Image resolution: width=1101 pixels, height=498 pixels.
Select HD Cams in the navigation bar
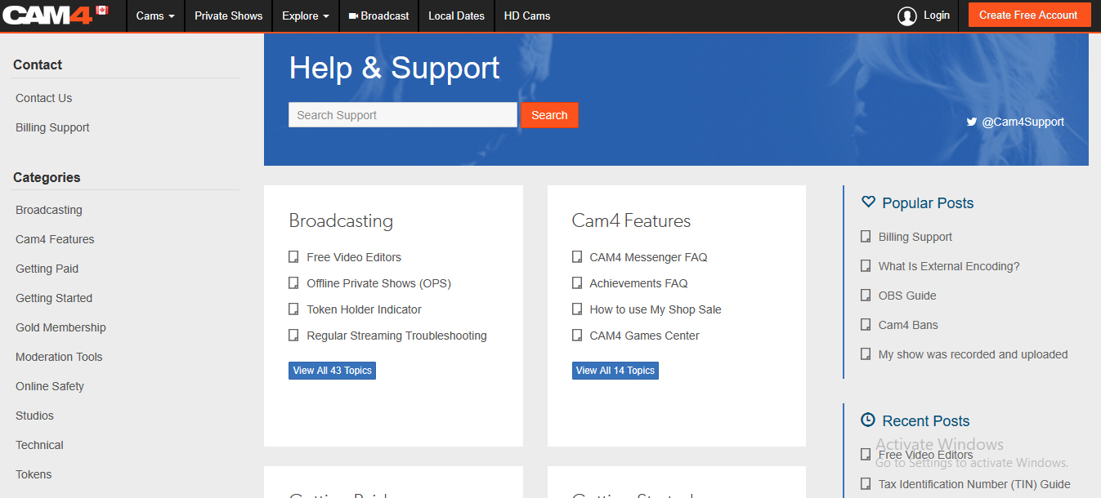pos(527,16)
